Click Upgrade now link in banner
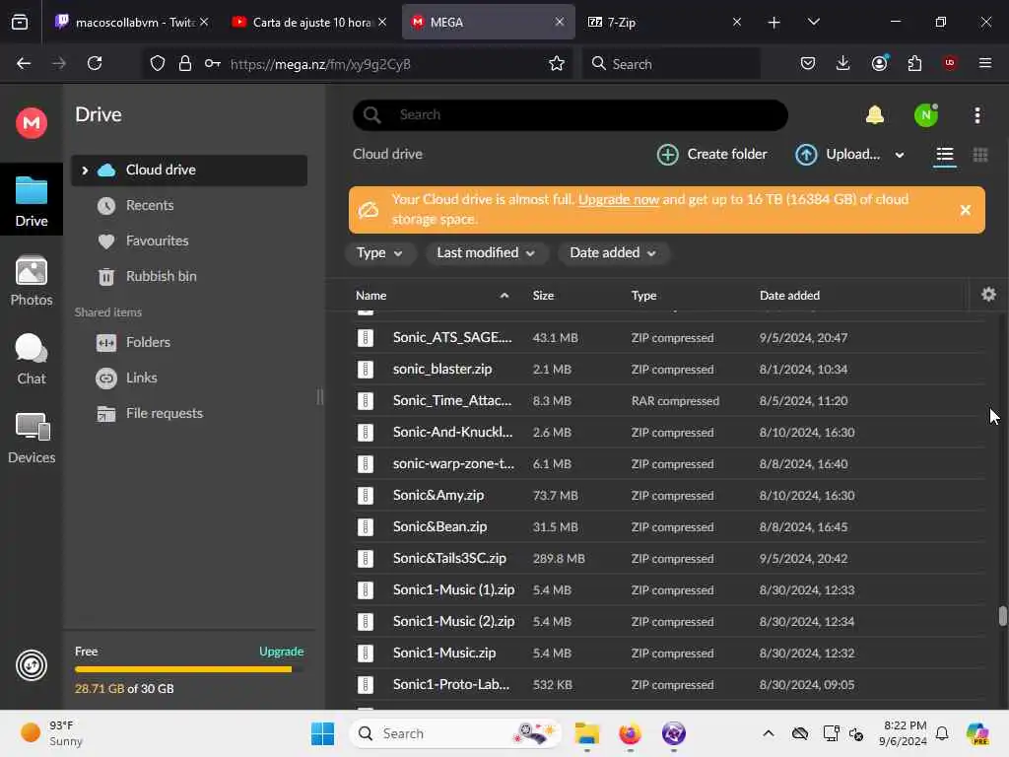 [619, 199]
